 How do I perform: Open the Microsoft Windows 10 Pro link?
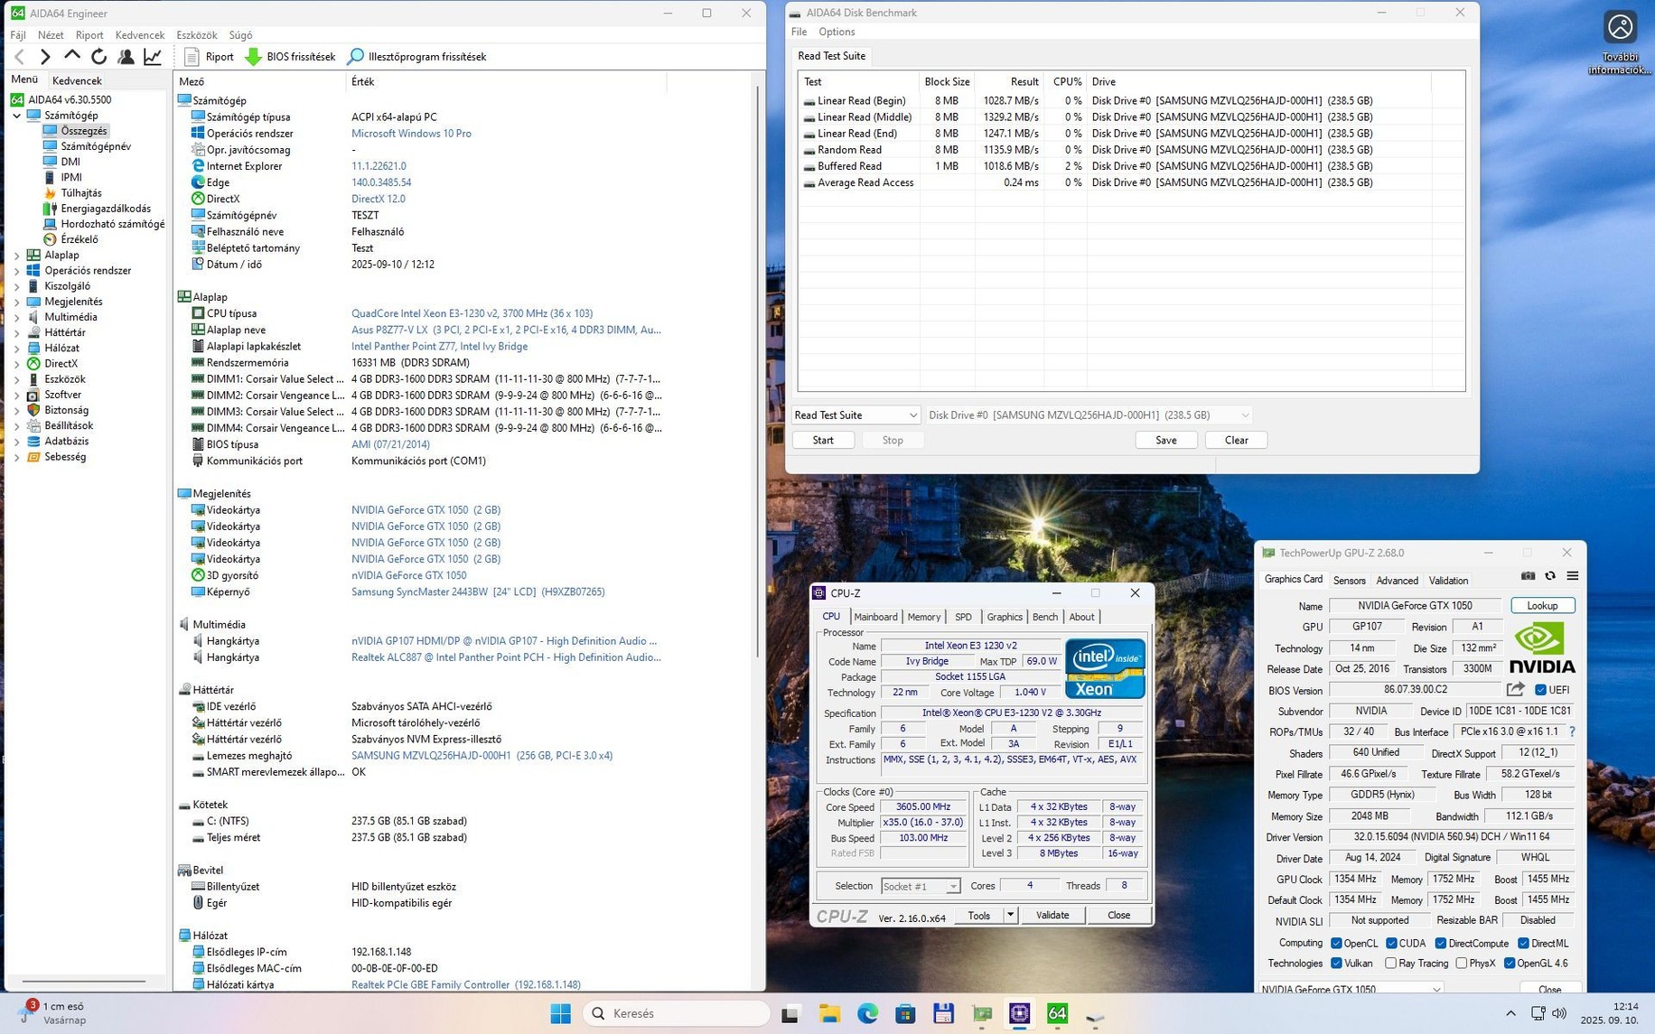411,134
